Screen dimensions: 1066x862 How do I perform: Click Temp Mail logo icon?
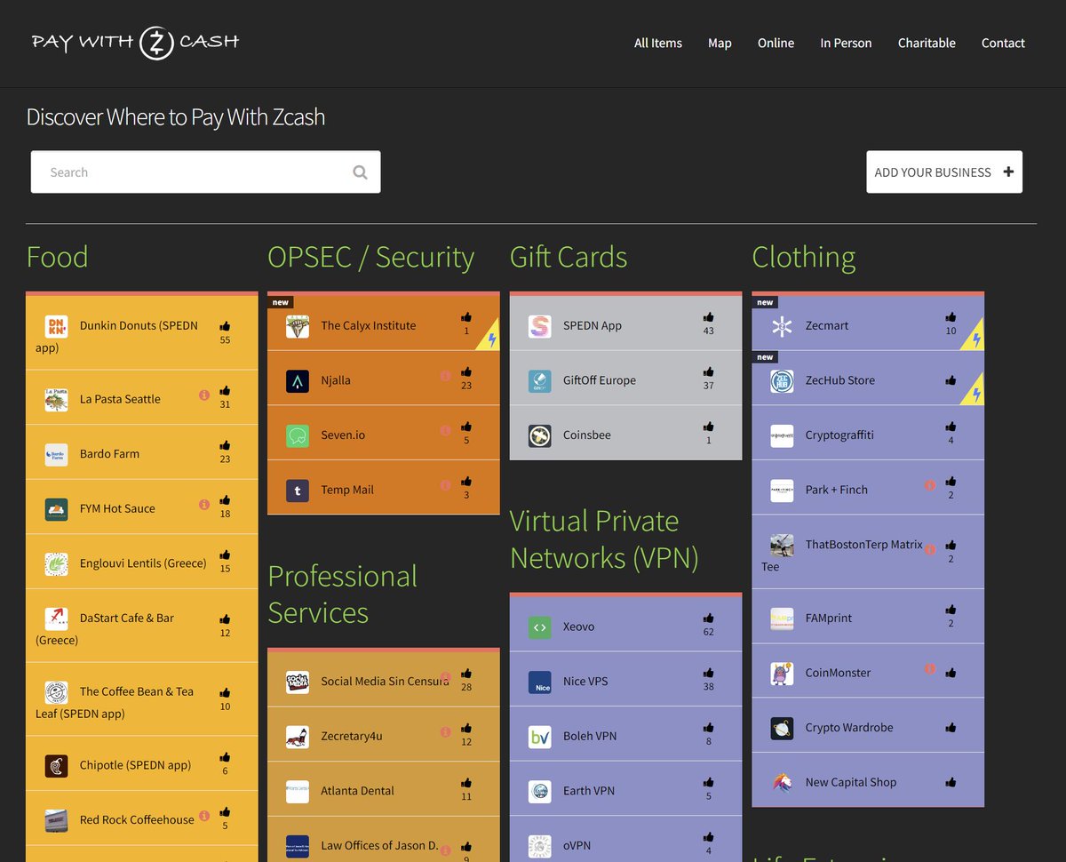point(298,490)
